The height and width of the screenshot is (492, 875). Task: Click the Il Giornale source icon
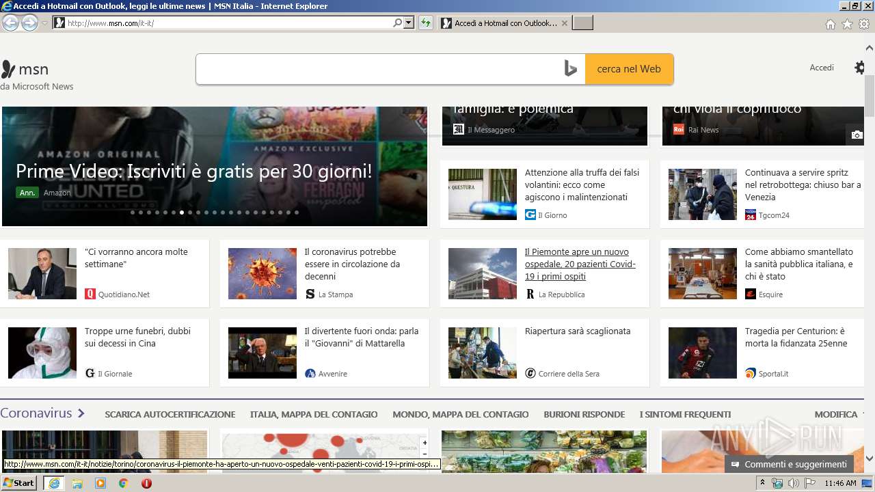[90, 373]
